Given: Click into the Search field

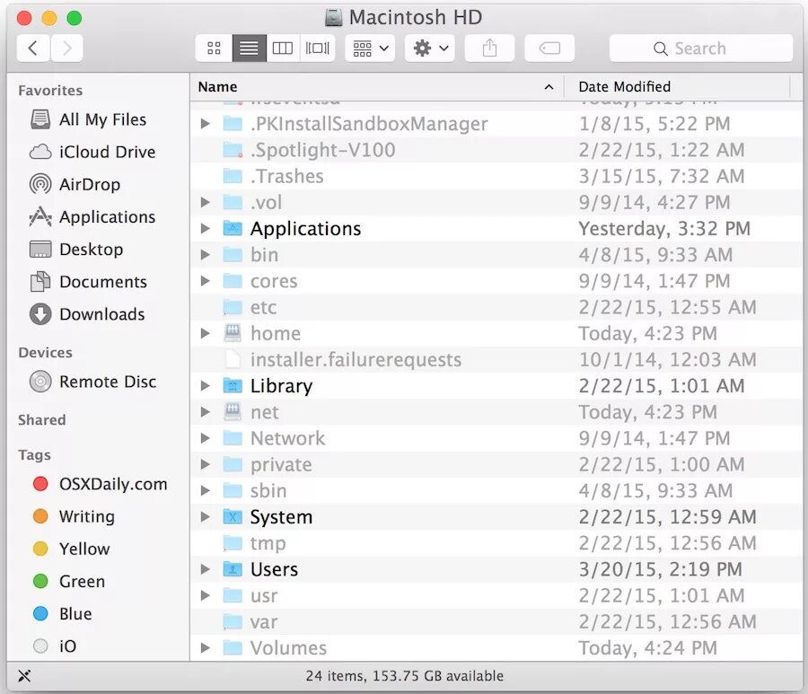Looking at the screenshot, I should 701,48.
